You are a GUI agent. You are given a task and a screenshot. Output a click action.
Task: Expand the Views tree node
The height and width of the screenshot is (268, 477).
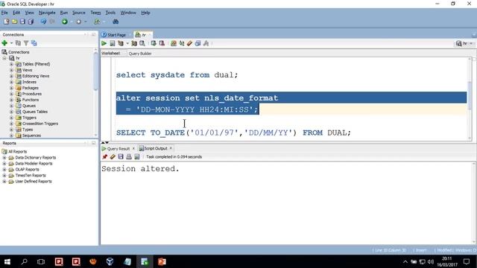12,70
